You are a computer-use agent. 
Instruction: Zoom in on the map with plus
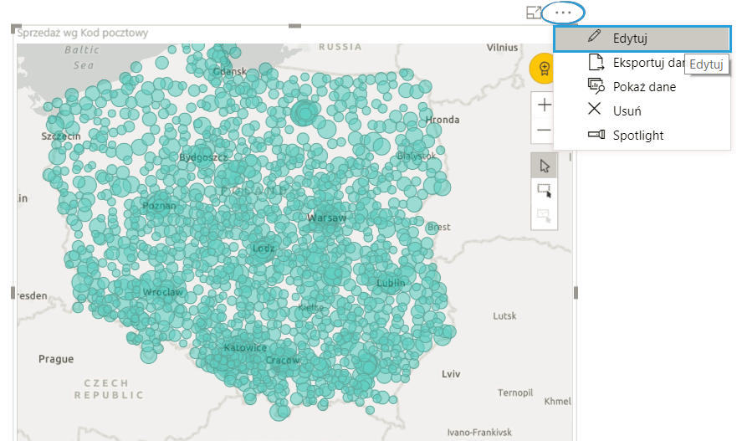tap(544, 105)
